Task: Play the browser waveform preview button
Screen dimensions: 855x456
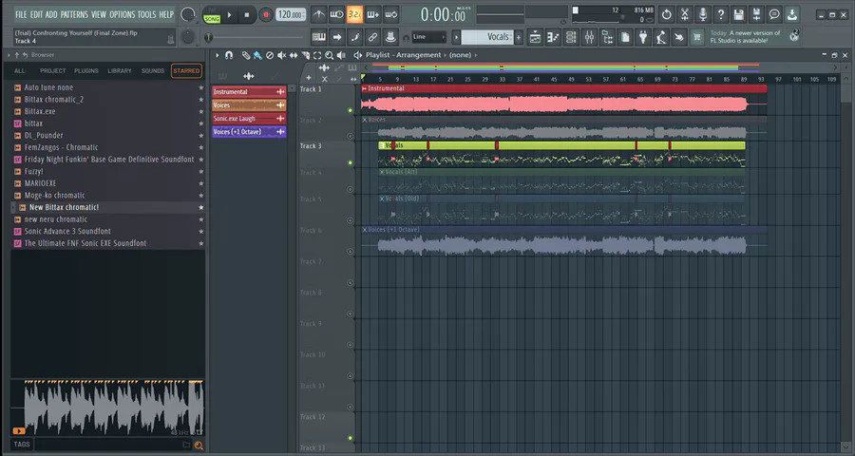Action: [19, 431]
